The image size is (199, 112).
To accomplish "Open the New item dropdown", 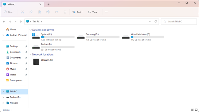I will pos(10,12).
